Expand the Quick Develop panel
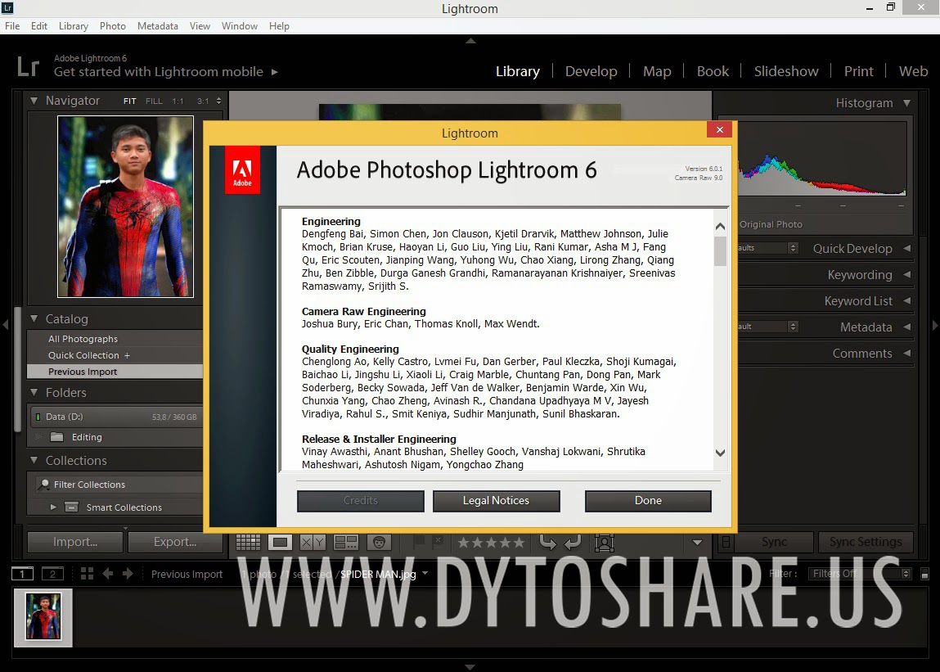Image resolution: width=940 pixels, height=672 pixels. 907,248
